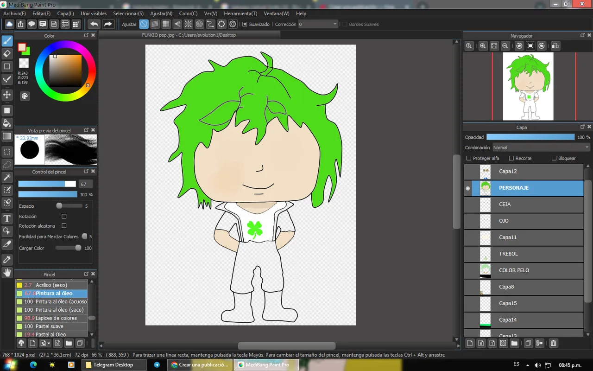The width and height of the screenshot is (593, 371).
Task: Enable the radial snap guide
Action: (188, 24)
